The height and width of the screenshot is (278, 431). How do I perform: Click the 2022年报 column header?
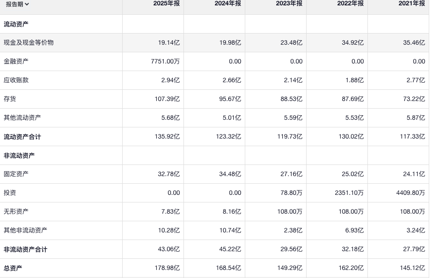350,4
